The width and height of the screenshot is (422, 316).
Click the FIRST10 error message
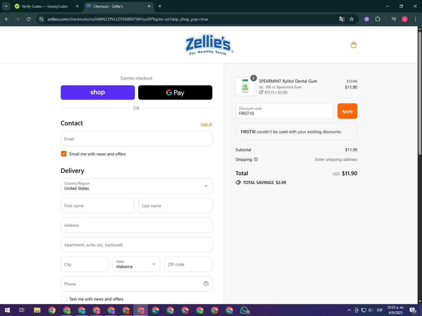click(296, 131)
